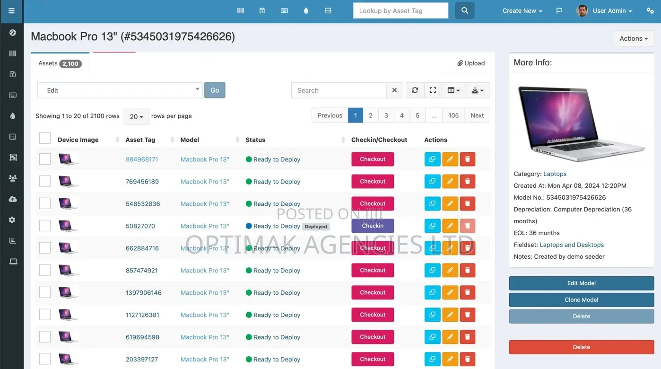Checkin the deployed asset 50827070
Screen dimensions: 661x369
[373, 226]
